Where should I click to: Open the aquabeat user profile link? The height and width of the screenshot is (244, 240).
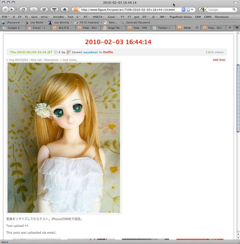click(90, 52)
